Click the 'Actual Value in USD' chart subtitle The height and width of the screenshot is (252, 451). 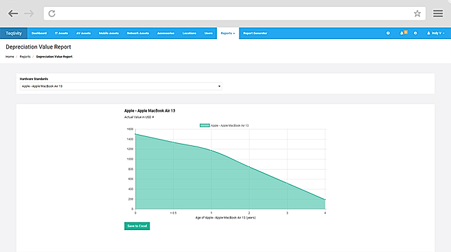coord(139,117)
